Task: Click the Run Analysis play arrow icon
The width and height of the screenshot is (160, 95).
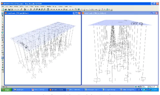Action: 28,9
